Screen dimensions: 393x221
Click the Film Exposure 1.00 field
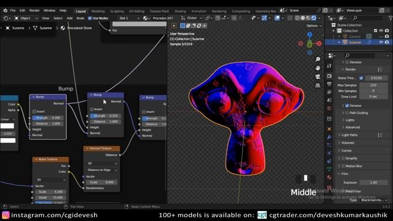pyautogui.click(x=373, y=182)
